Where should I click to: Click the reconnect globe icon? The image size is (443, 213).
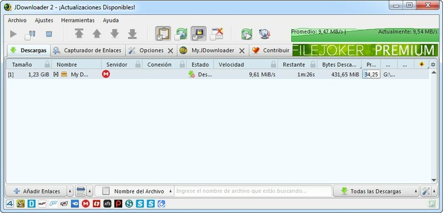tap(265, 34)
